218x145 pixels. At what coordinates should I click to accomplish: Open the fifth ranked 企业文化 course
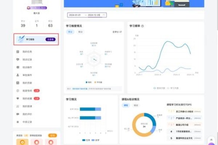[184, 138]
